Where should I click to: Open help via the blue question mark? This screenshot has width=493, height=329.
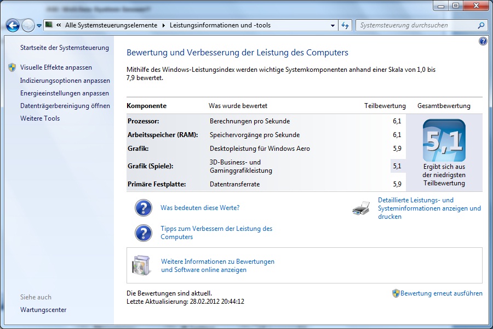point(483,41)
